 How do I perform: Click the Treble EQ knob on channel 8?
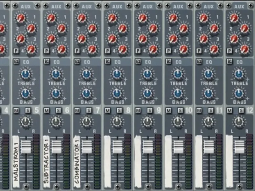click(117, 74)
